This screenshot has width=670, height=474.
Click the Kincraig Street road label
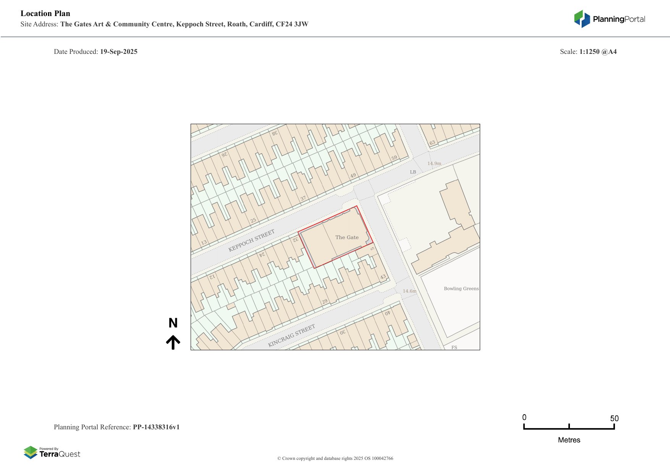(x=291, y=336)
